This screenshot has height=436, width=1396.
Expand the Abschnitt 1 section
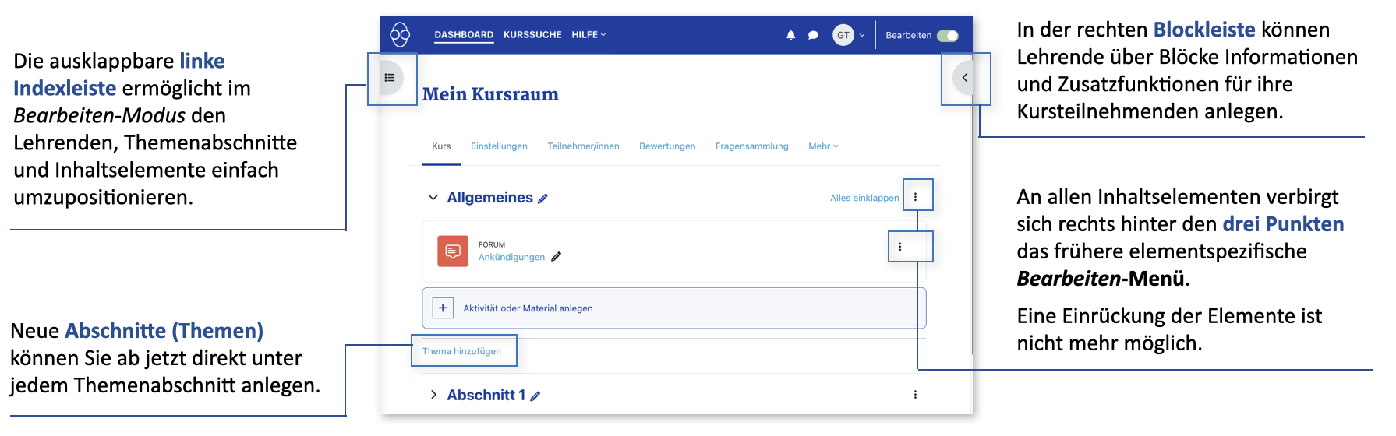pos(433,395)
